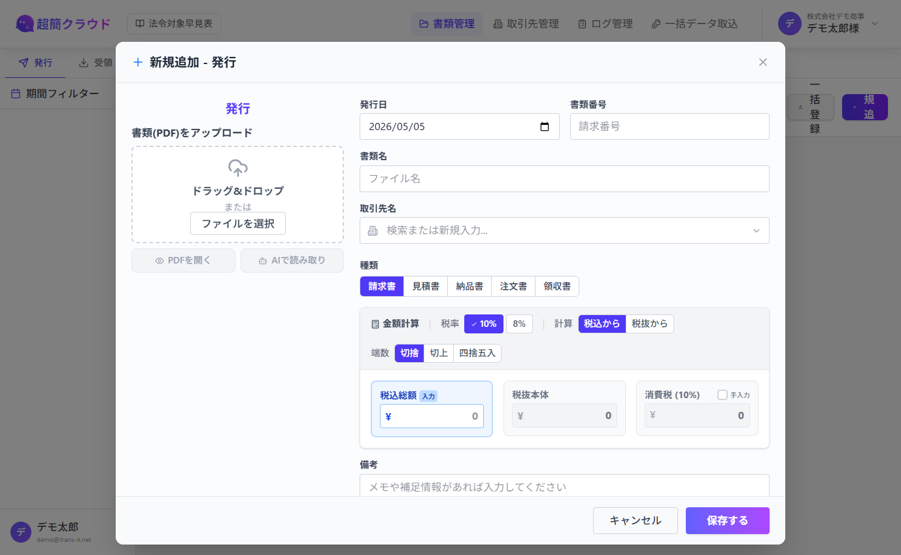901x555 pixels.
Task: Set tax rate to 8%
Action: (x=519, y=324)
